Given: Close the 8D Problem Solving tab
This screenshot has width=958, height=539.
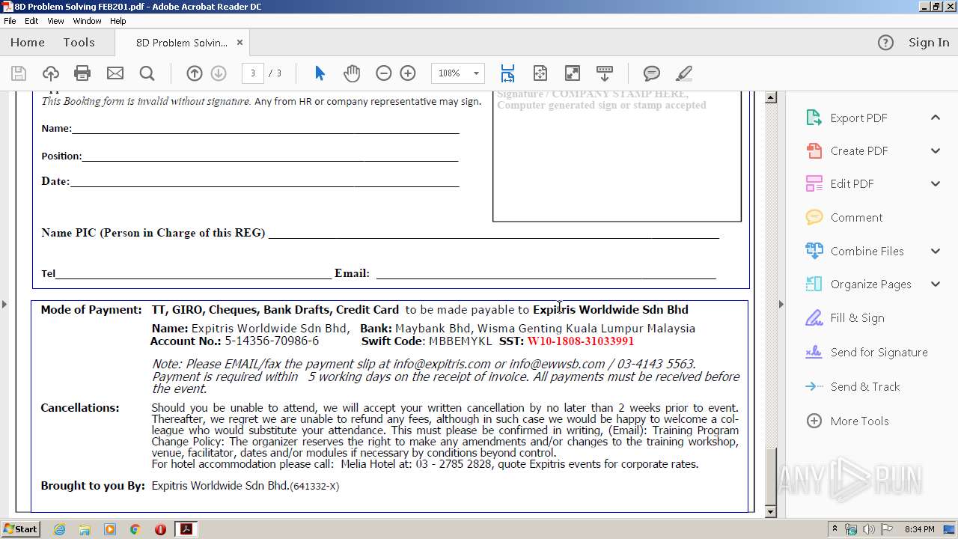Looking at the screenshot, I should click(x=239, y=43).
